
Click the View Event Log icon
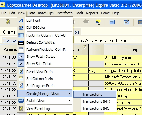pos(21,109)
